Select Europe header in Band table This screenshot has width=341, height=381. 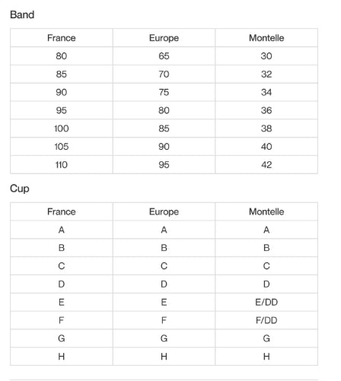pyautogui.click(x=164, y=38)
